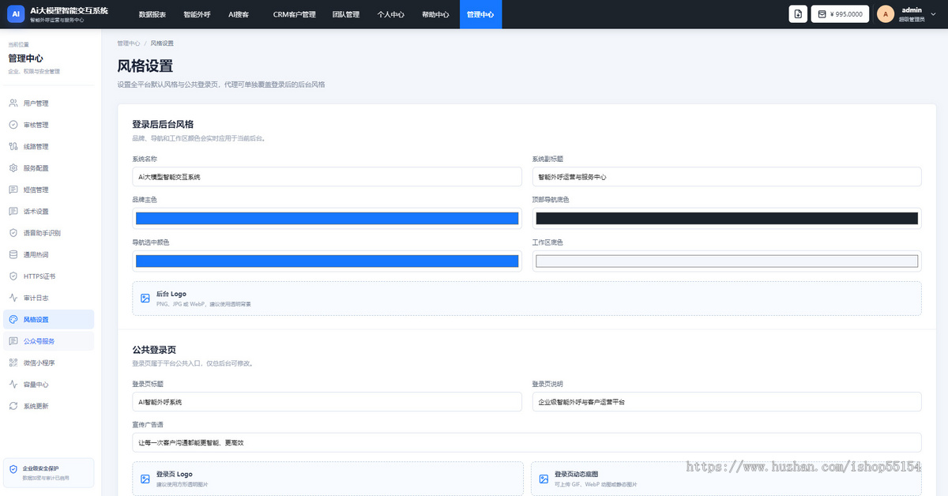Select the 线路管理 route icon
948x496 pixels.
[x=13, y=147]
